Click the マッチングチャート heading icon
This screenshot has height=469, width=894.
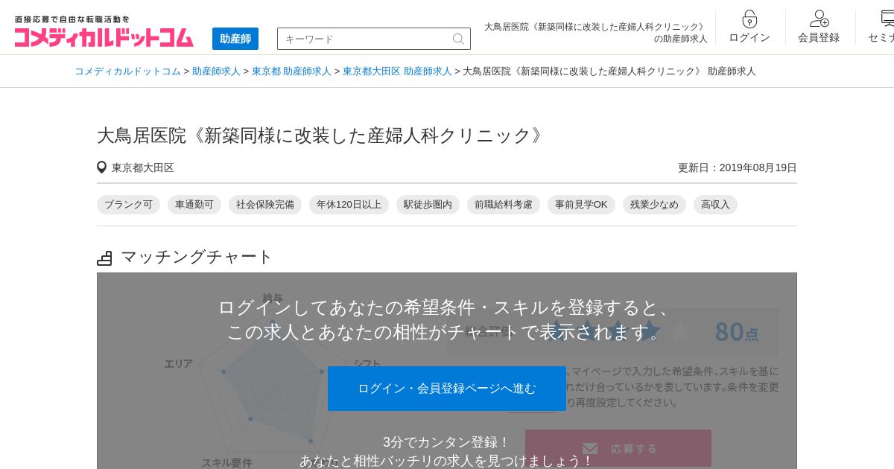click(104, 258)
